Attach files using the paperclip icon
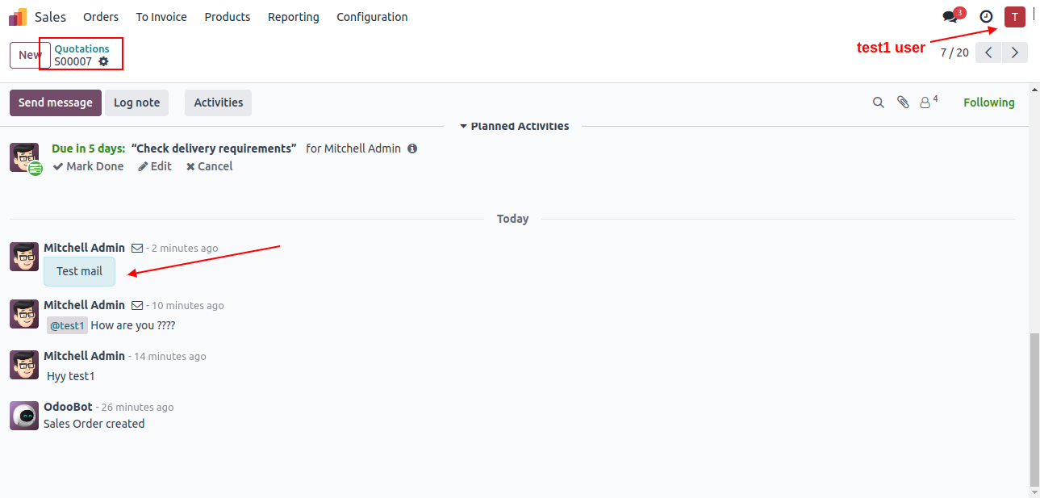 (903, 103)
